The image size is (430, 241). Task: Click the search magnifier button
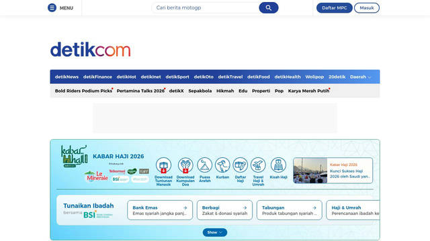(x=269, y=7)
